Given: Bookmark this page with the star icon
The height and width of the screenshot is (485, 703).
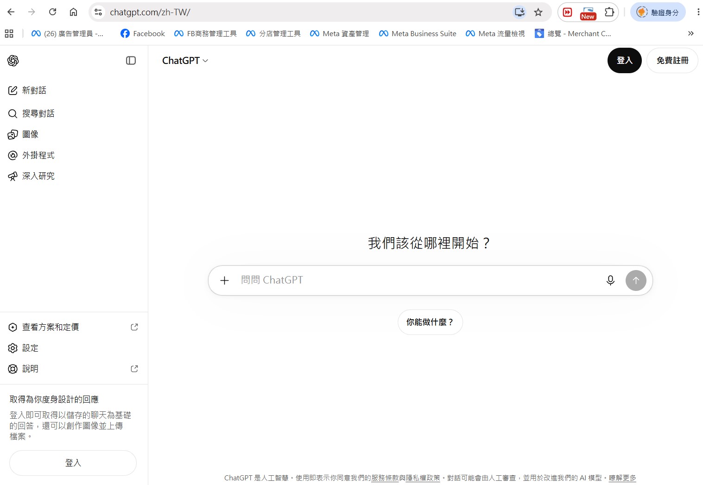Looking at the screenshot, I should coord(538,12).
